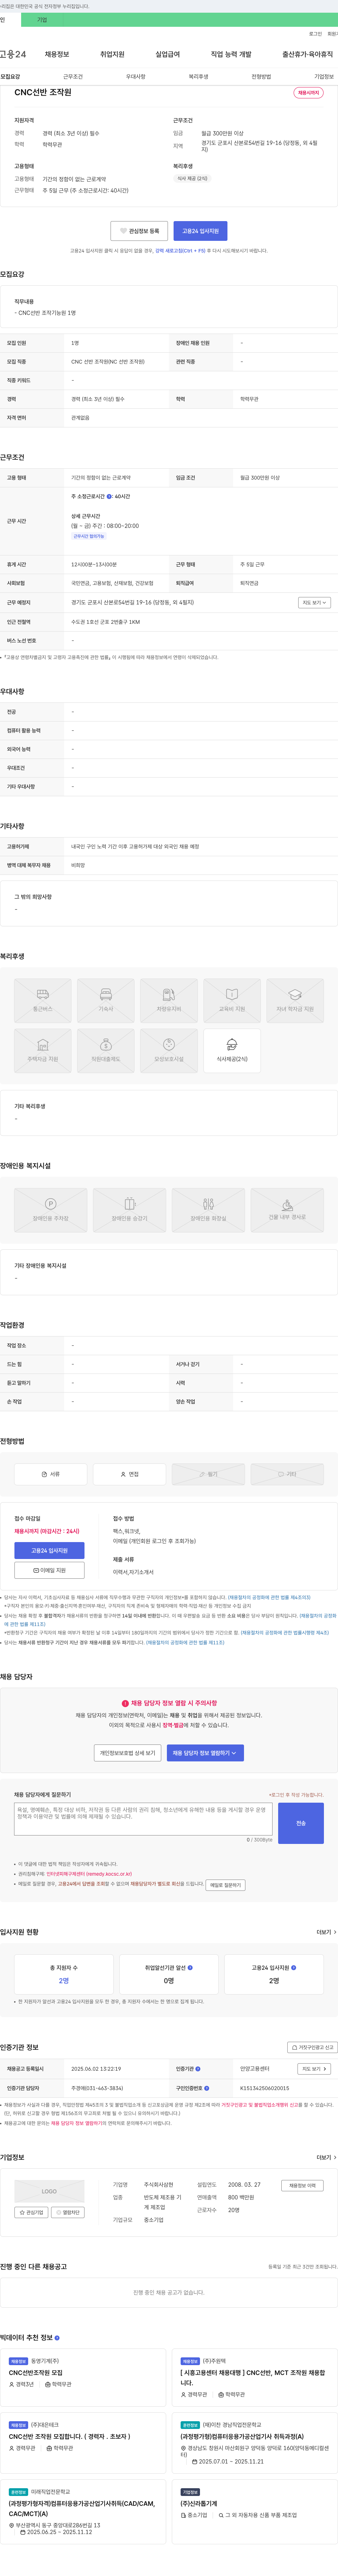
Task: Open the 지도 보기 dropdown for 근무 예정지
Action: coord(314,603)
